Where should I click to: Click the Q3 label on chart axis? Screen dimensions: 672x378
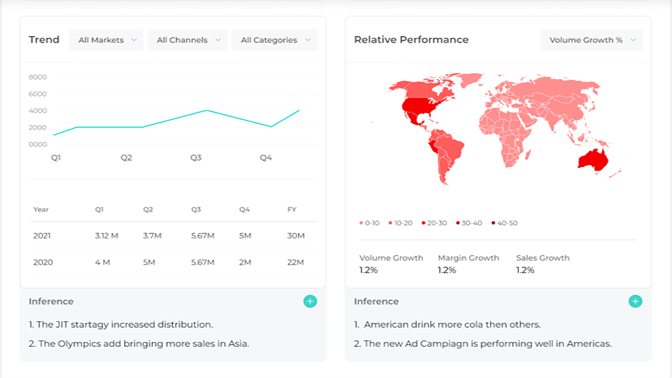click(196, 158)
